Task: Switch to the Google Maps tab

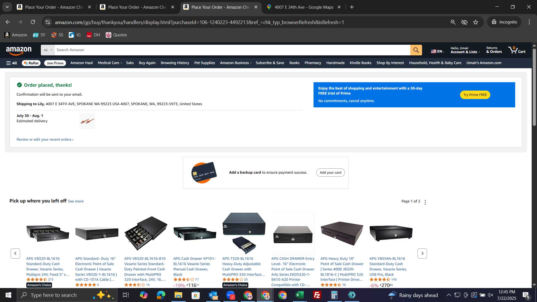Action: [303, 7]
